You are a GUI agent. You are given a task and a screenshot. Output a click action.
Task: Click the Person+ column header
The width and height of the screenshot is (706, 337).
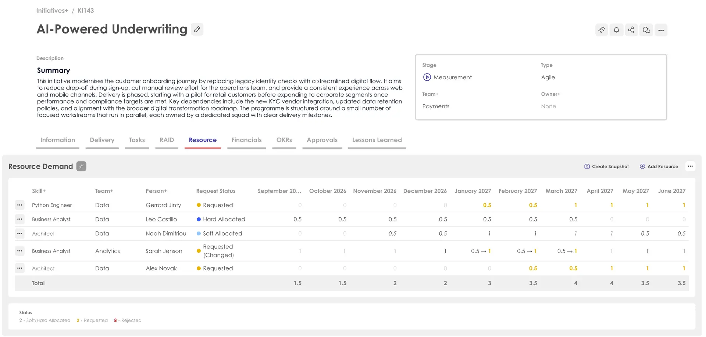point(156,191)
